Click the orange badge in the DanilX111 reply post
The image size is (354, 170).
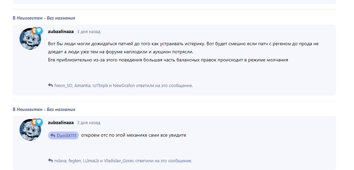coord(34,122)
